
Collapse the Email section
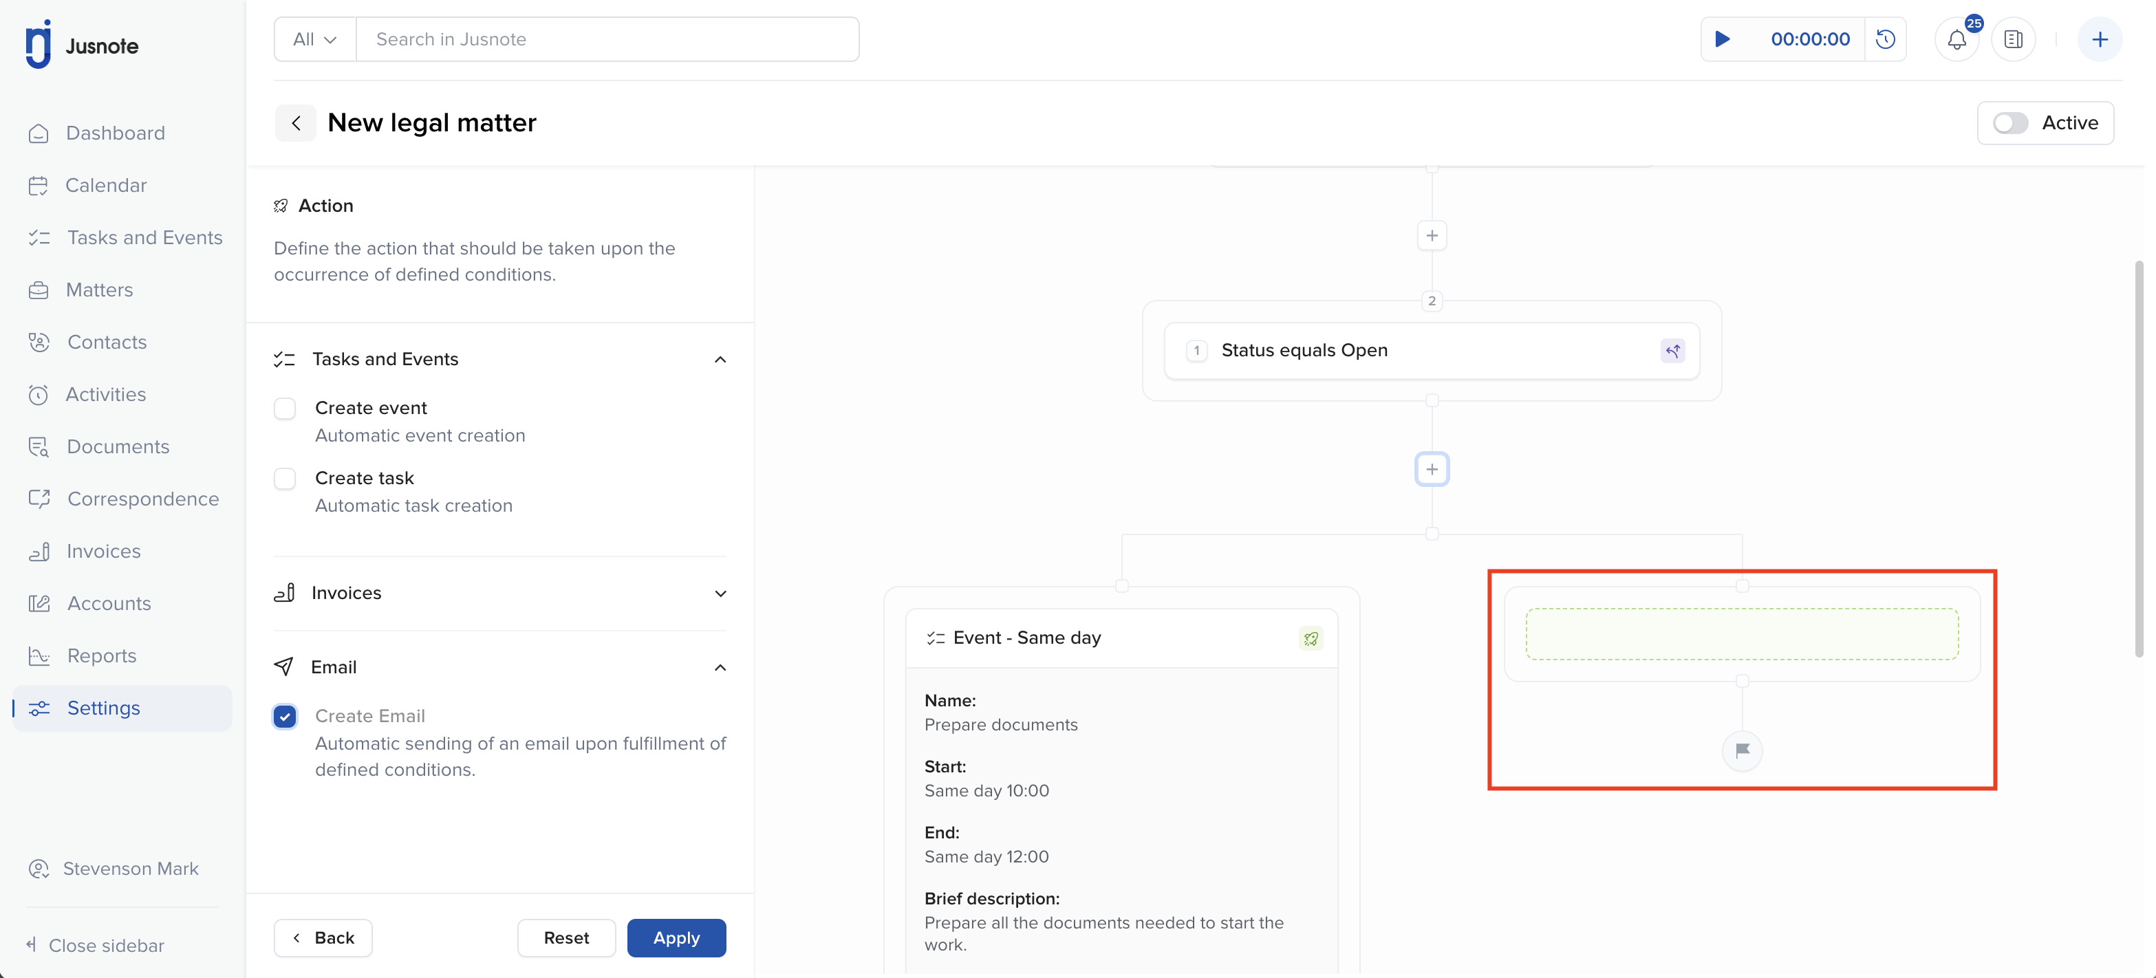pyautogui.click(x=720, y=668)
